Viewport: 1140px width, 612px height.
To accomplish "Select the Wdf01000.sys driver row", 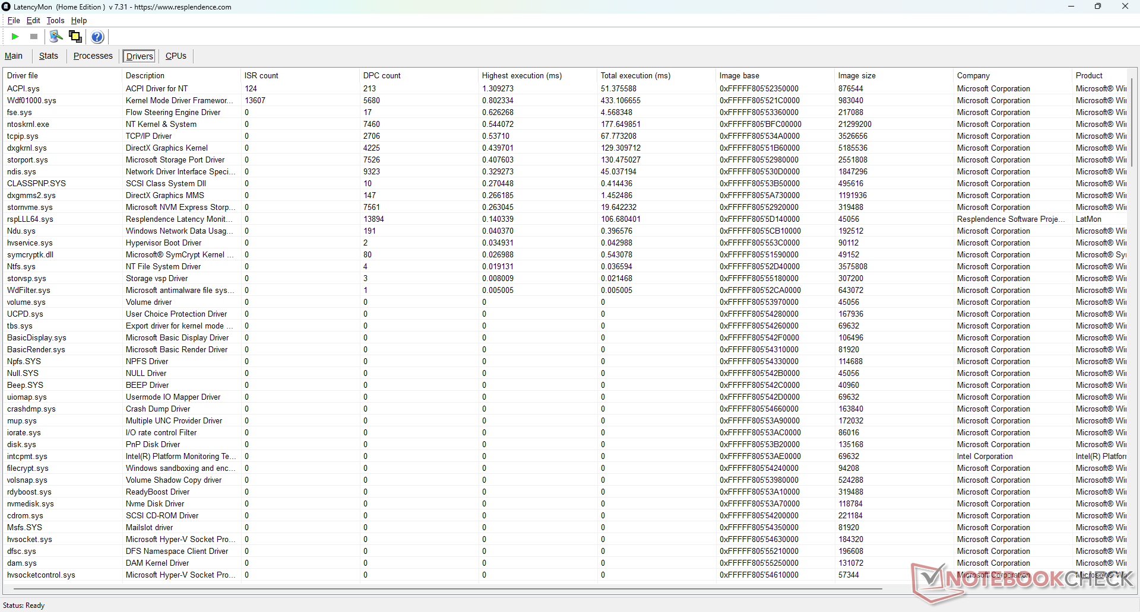I will tap(31, 100).
